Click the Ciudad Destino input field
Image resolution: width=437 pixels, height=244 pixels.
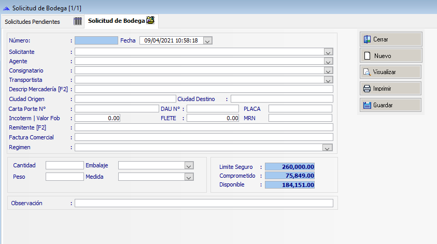[281, 99]
